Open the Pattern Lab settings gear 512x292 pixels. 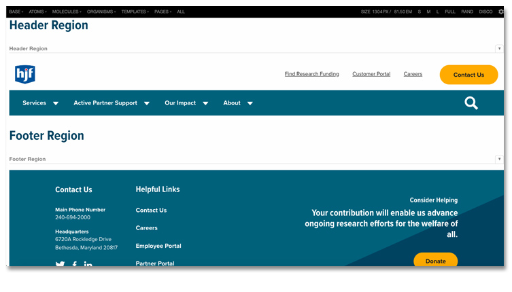pos(501,12)
